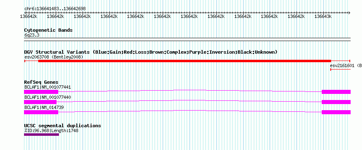This screenshot has height=150, width=362.
Task: Click the esv2063708 (Bentley2008) label
Action: tap(54, 57)
